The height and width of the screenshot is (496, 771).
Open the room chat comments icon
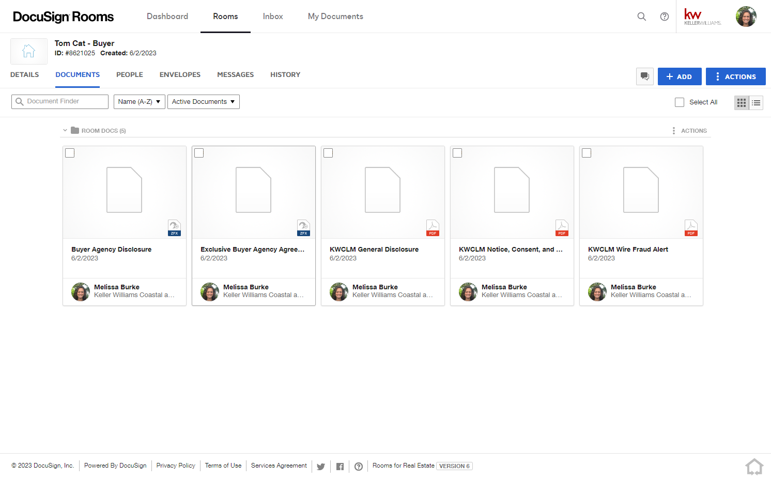pos(645,76)
